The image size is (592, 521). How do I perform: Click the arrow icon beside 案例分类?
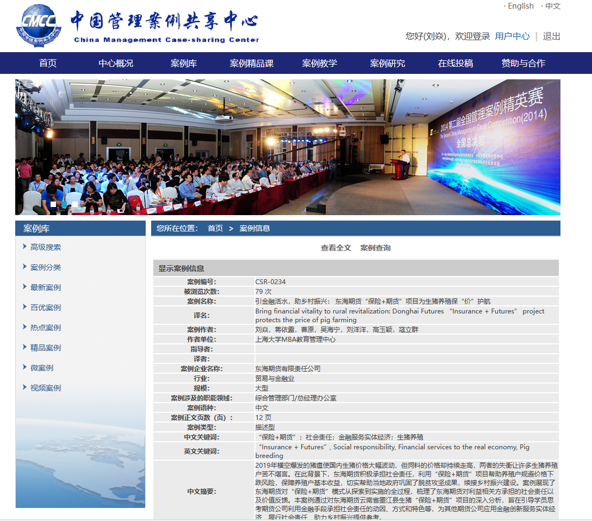[x=25, y=267]
